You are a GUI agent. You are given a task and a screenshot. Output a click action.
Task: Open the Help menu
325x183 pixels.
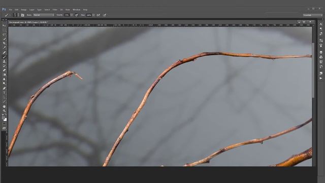85,10
